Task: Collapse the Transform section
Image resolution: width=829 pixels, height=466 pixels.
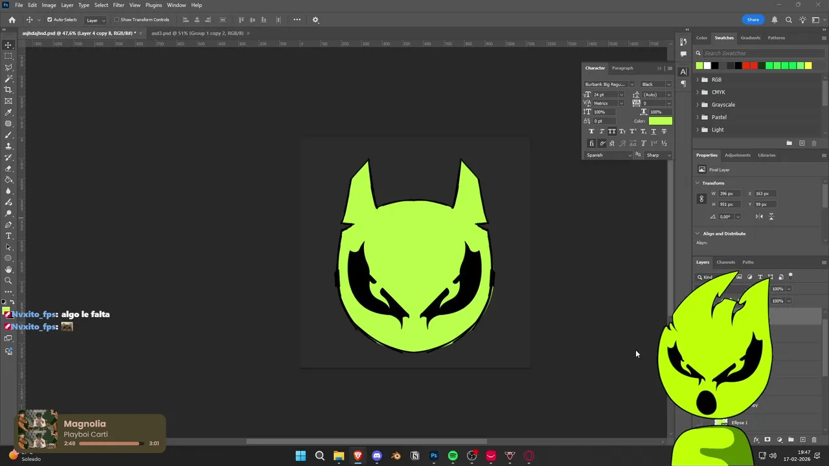Action: [x=698, y=183]
